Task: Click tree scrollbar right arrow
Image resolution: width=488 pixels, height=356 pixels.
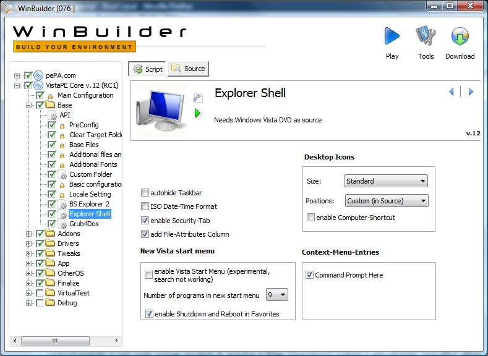Action: coord(116,341)
